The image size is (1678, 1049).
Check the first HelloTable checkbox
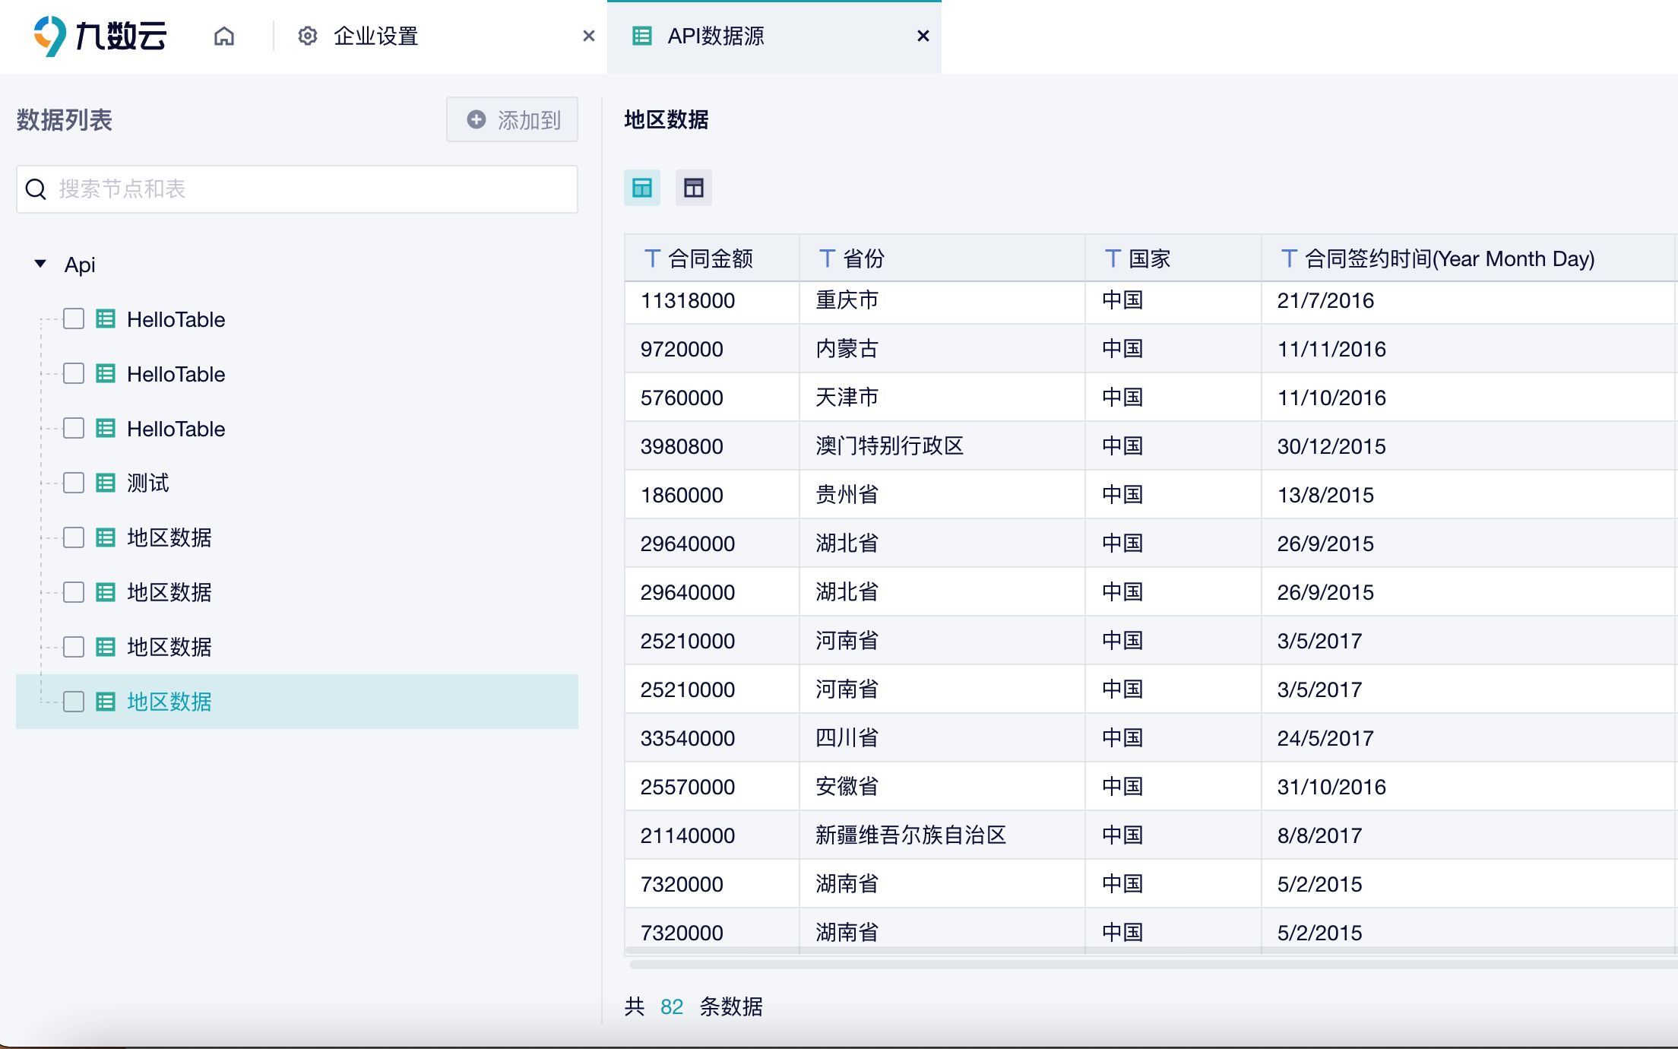pos(74,319)
